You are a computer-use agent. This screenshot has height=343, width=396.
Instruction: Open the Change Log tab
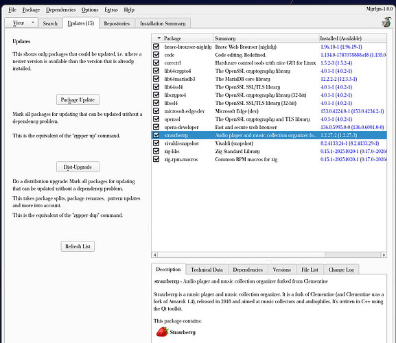341,270
